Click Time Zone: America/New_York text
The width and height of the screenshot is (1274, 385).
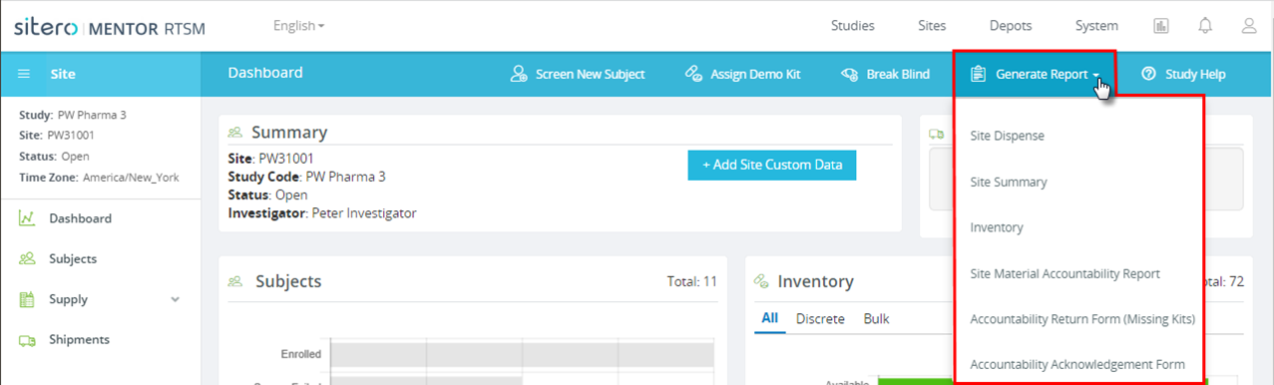[99, 178]
